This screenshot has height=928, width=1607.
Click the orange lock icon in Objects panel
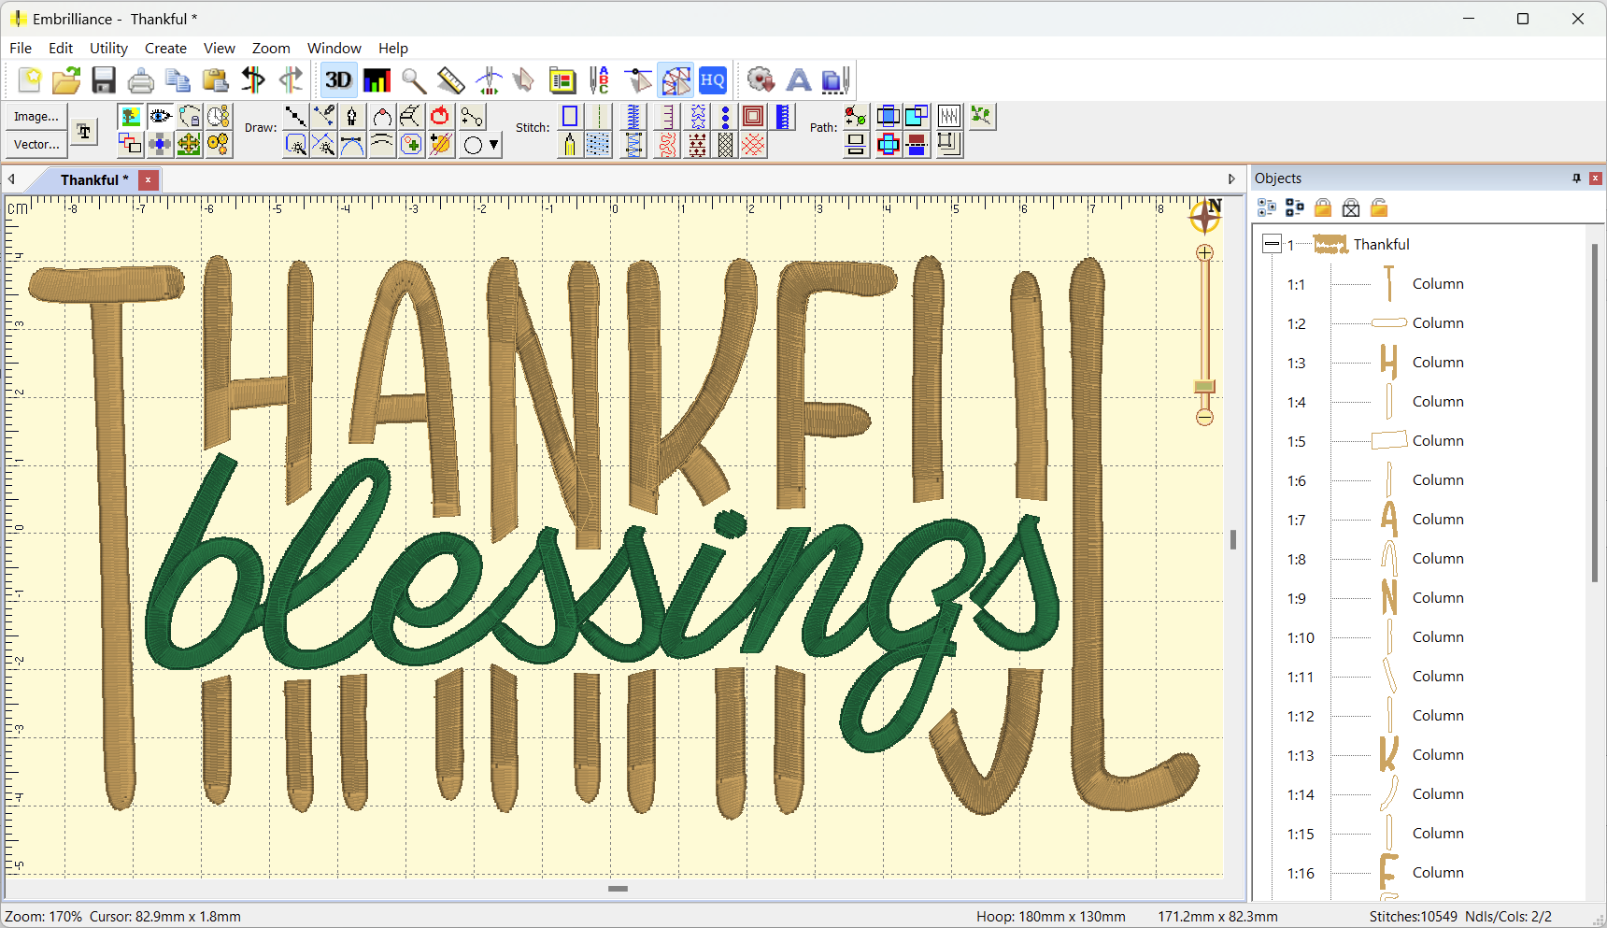[x=1323, y=207]
